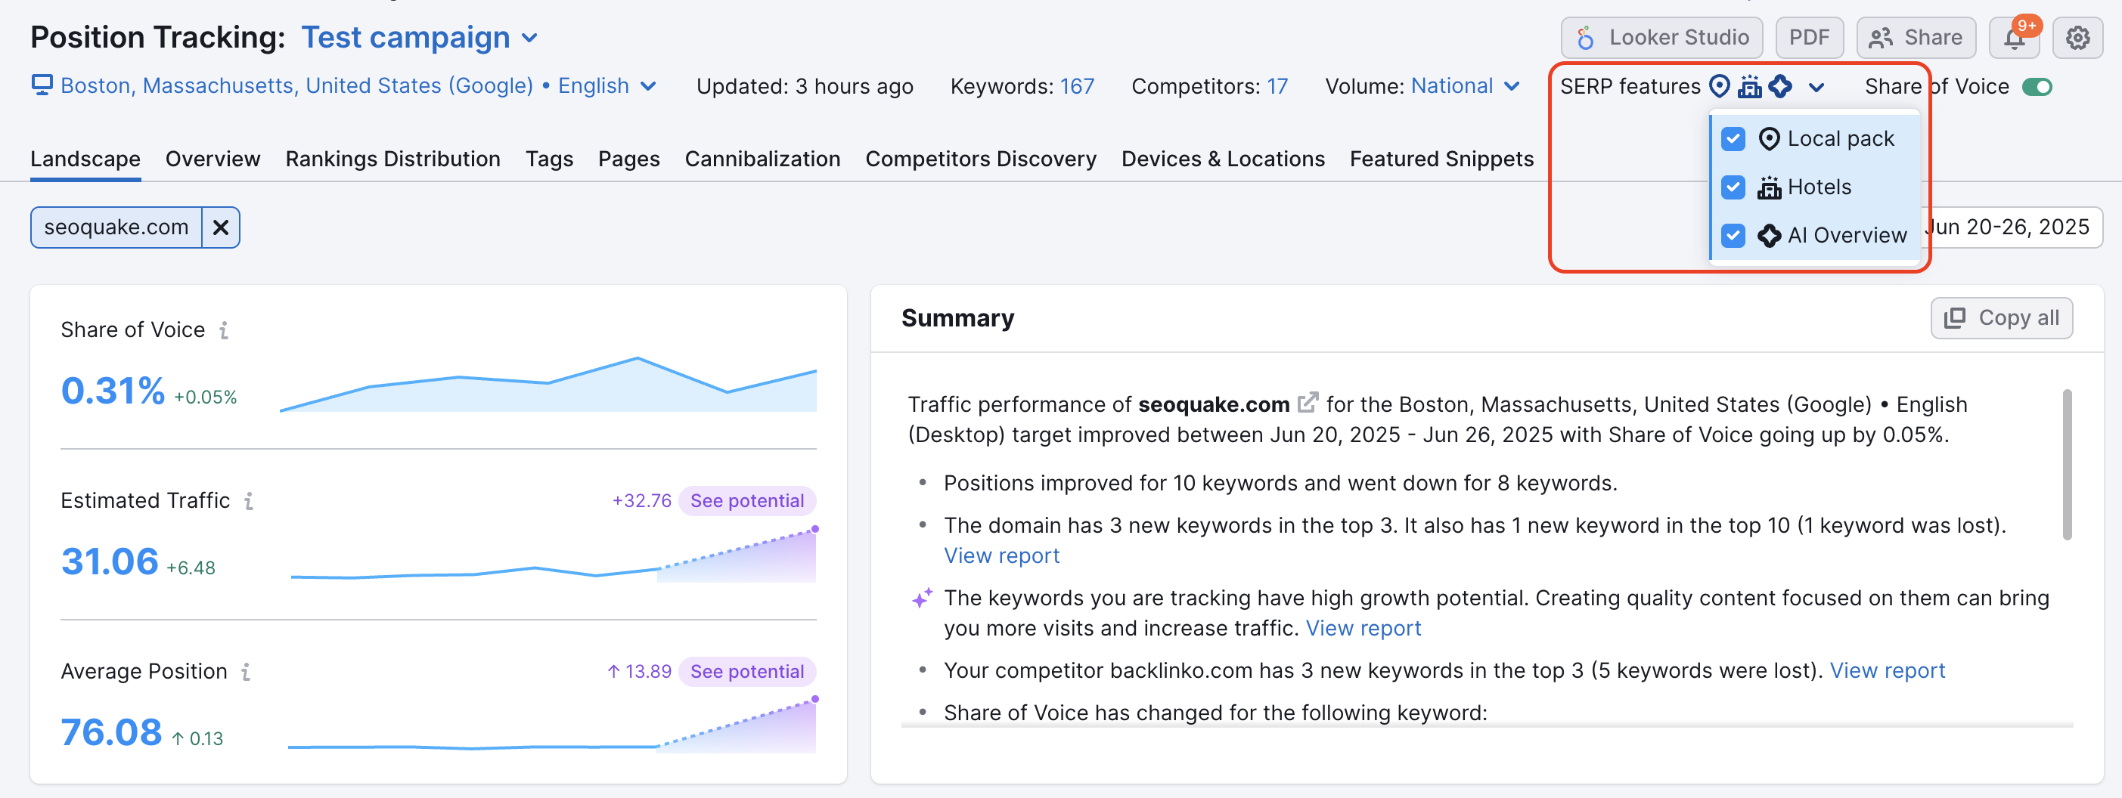Click the notifications bell icon

[x=2013, y=38]
